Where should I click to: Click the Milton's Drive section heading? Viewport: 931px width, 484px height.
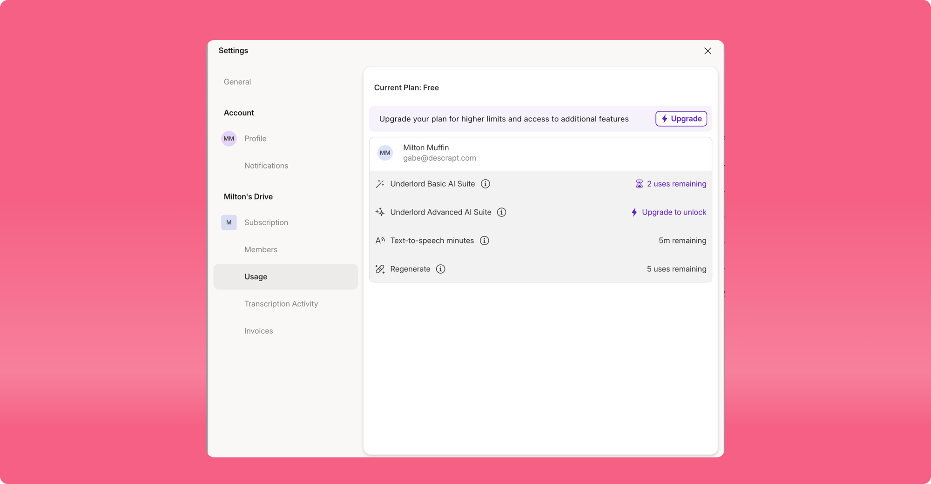pos(248,196)
